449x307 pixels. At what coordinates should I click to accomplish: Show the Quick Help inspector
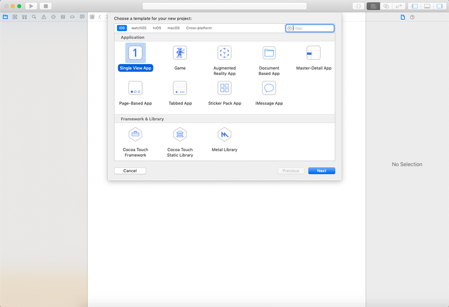(x=413, y=17)
